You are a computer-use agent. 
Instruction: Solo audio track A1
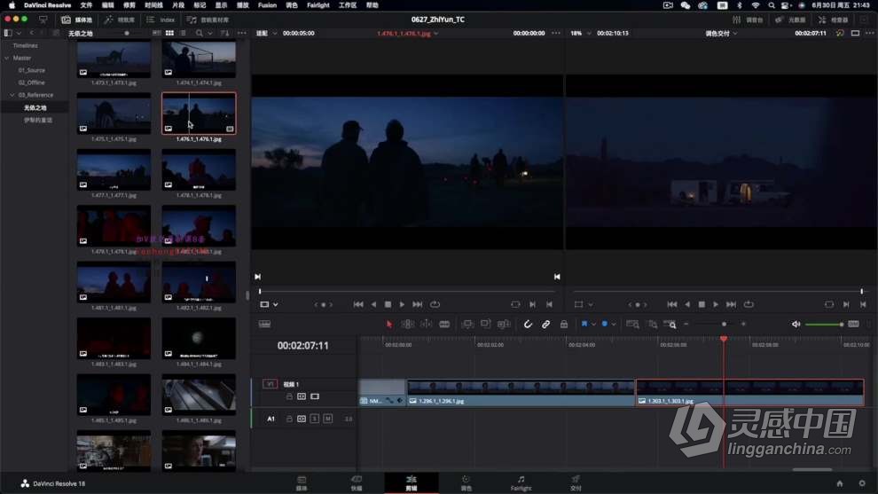coord(315,419)
